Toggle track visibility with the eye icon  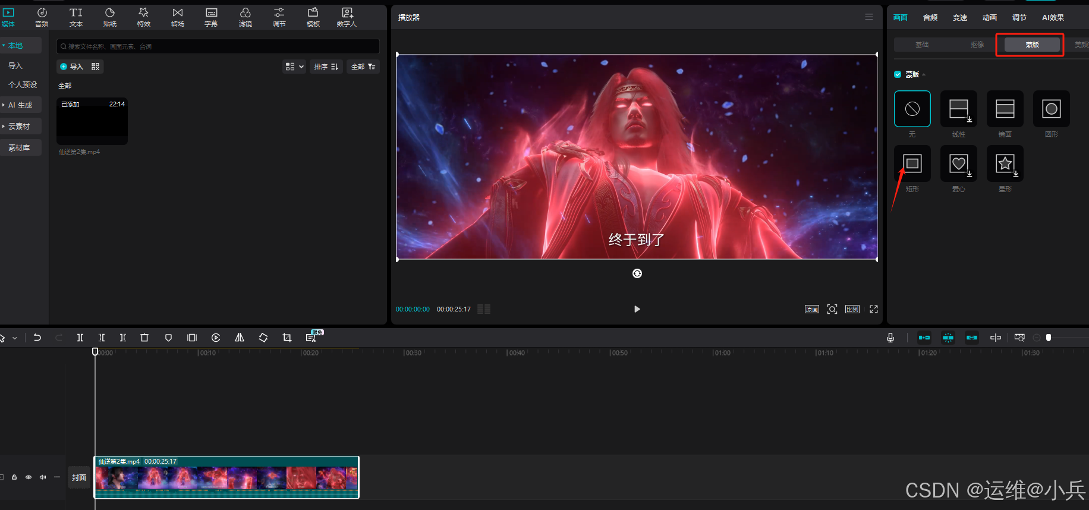pos(29,477)
